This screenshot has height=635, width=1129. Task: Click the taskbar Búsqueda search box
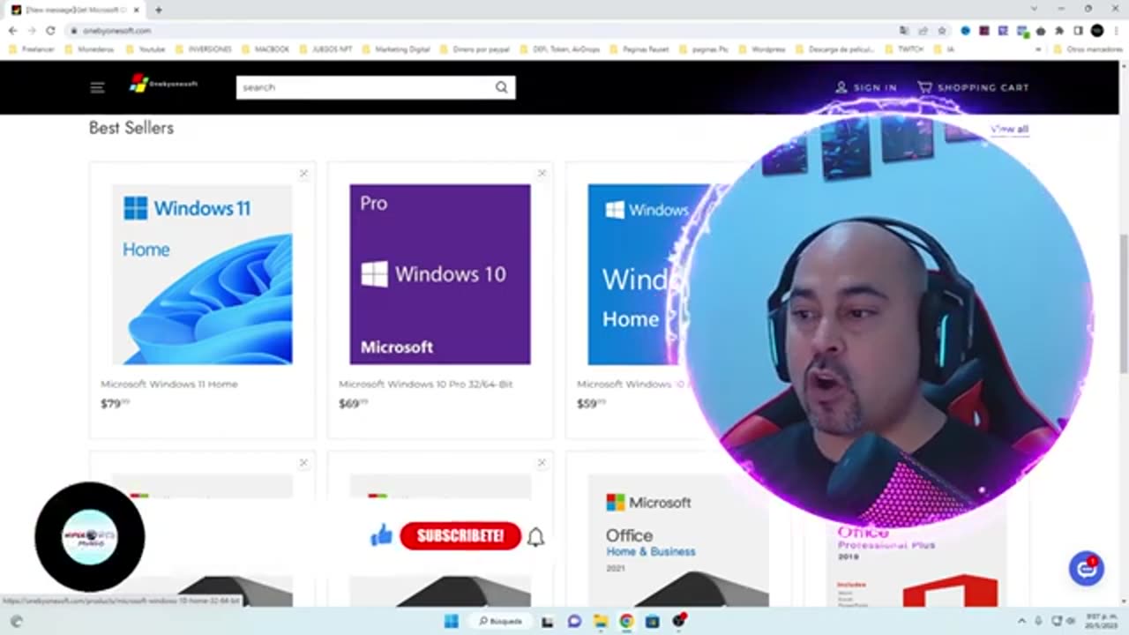[x=500, y=621]
